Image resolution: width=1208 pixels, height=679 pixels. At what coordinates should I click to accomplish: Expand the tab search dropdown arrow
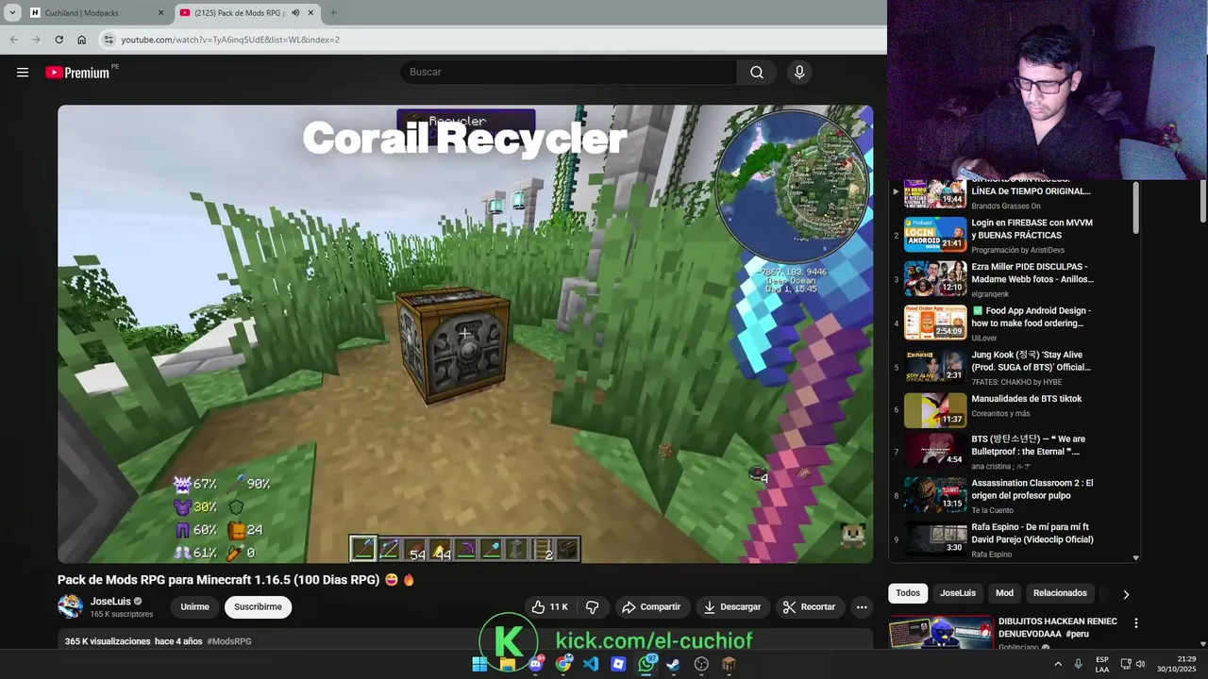click(12, 13)
